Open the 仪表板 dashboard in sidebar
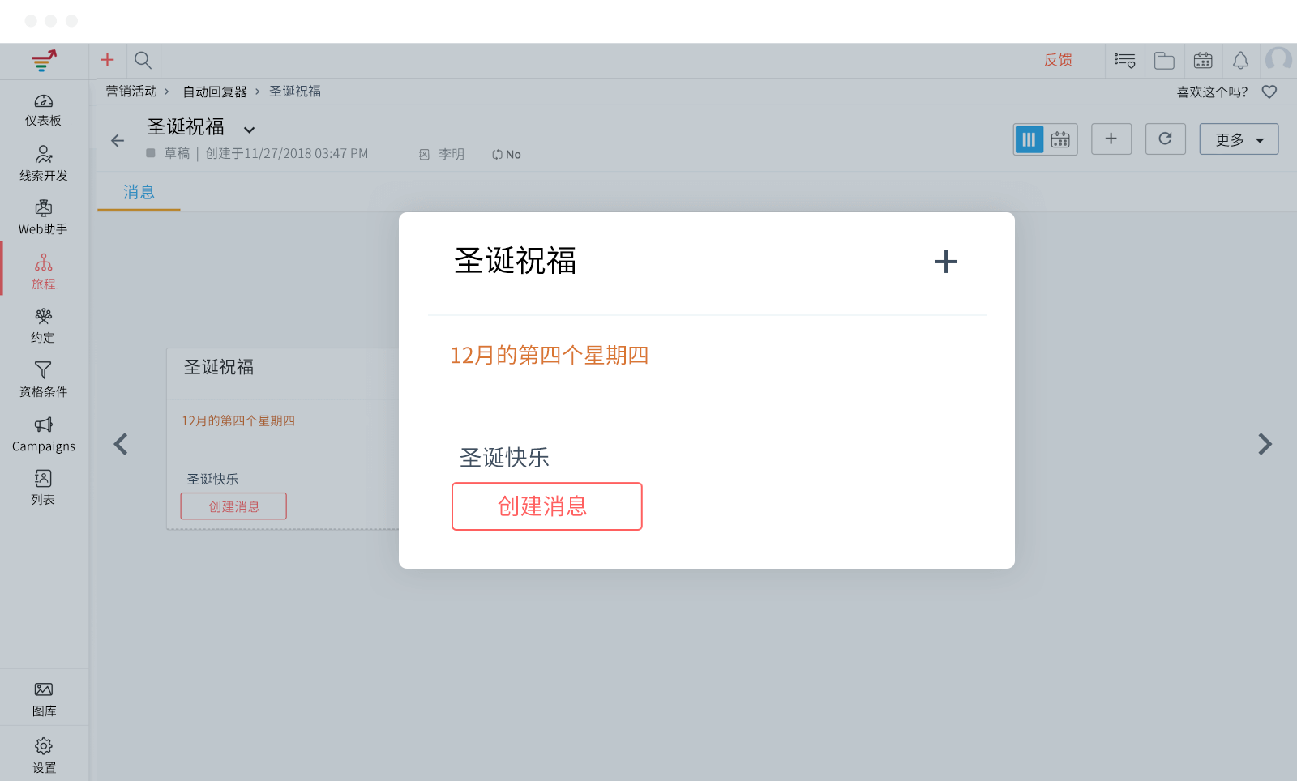 coord(43,110)
